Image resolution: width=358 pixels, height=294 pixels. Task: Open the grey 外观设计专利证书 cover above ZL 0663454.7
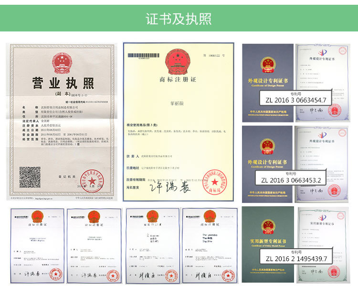click(x=268, y=83)
